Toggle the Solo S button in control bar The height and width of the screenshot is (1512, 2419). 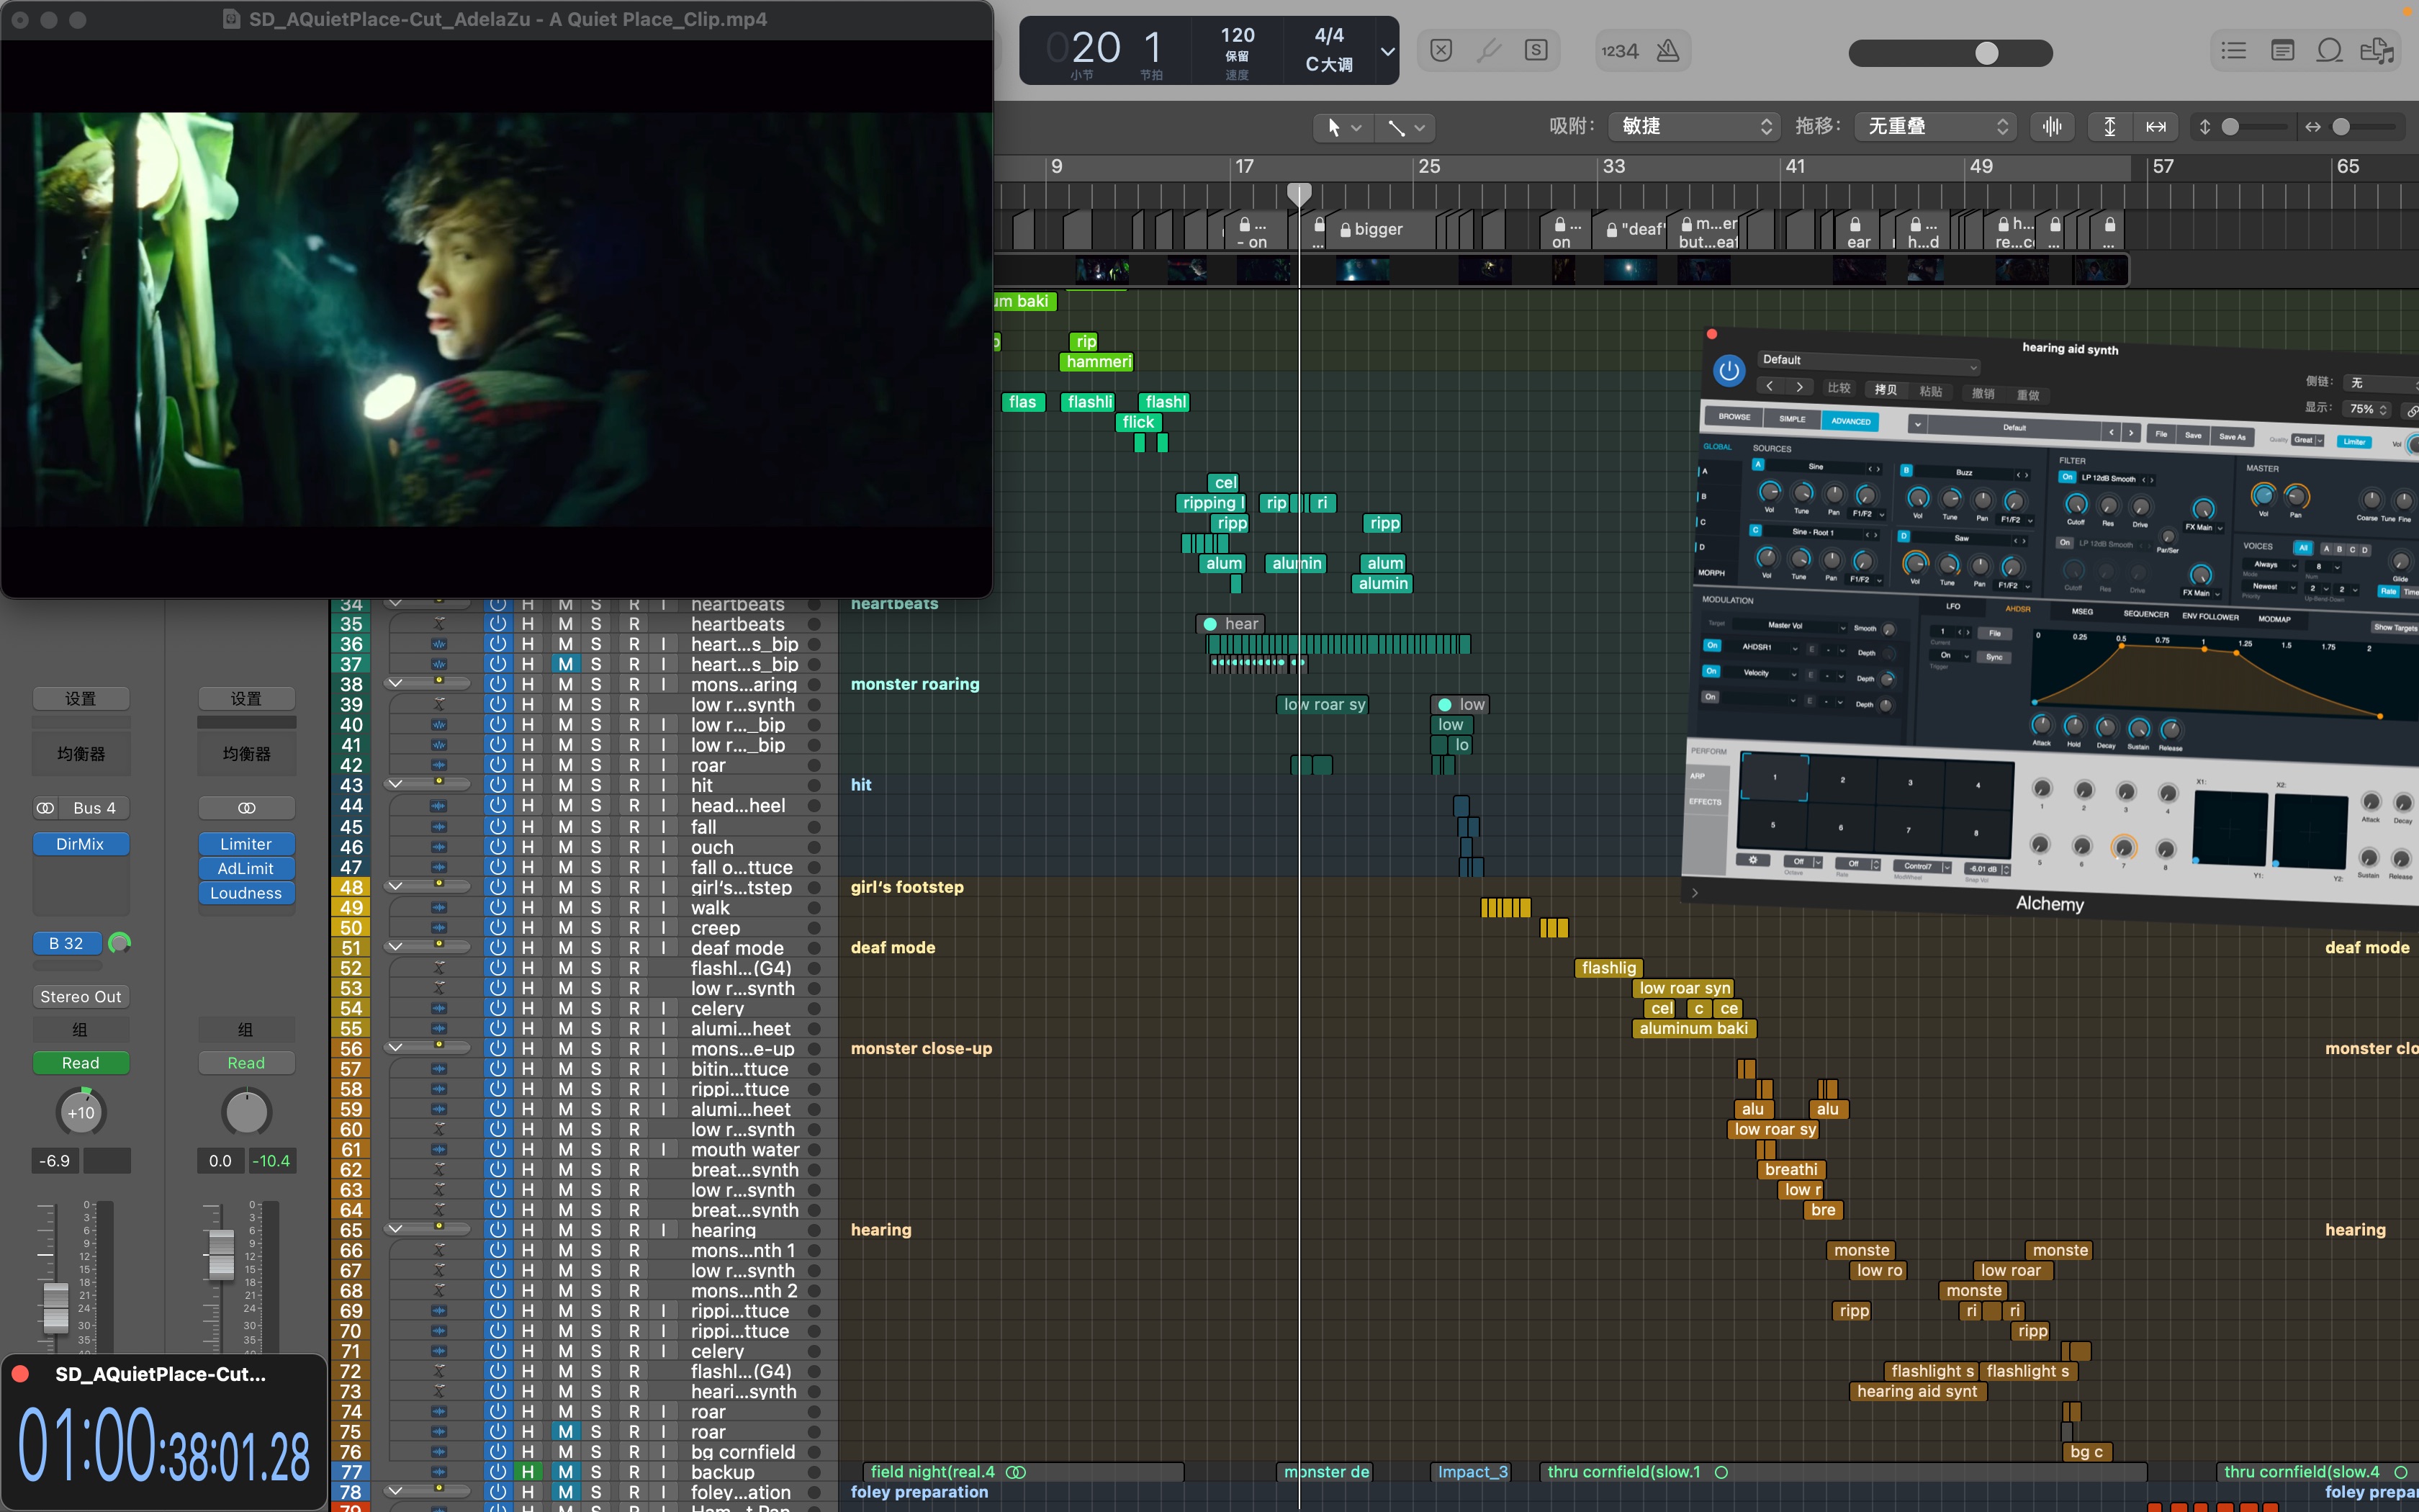coord(1536,50)
